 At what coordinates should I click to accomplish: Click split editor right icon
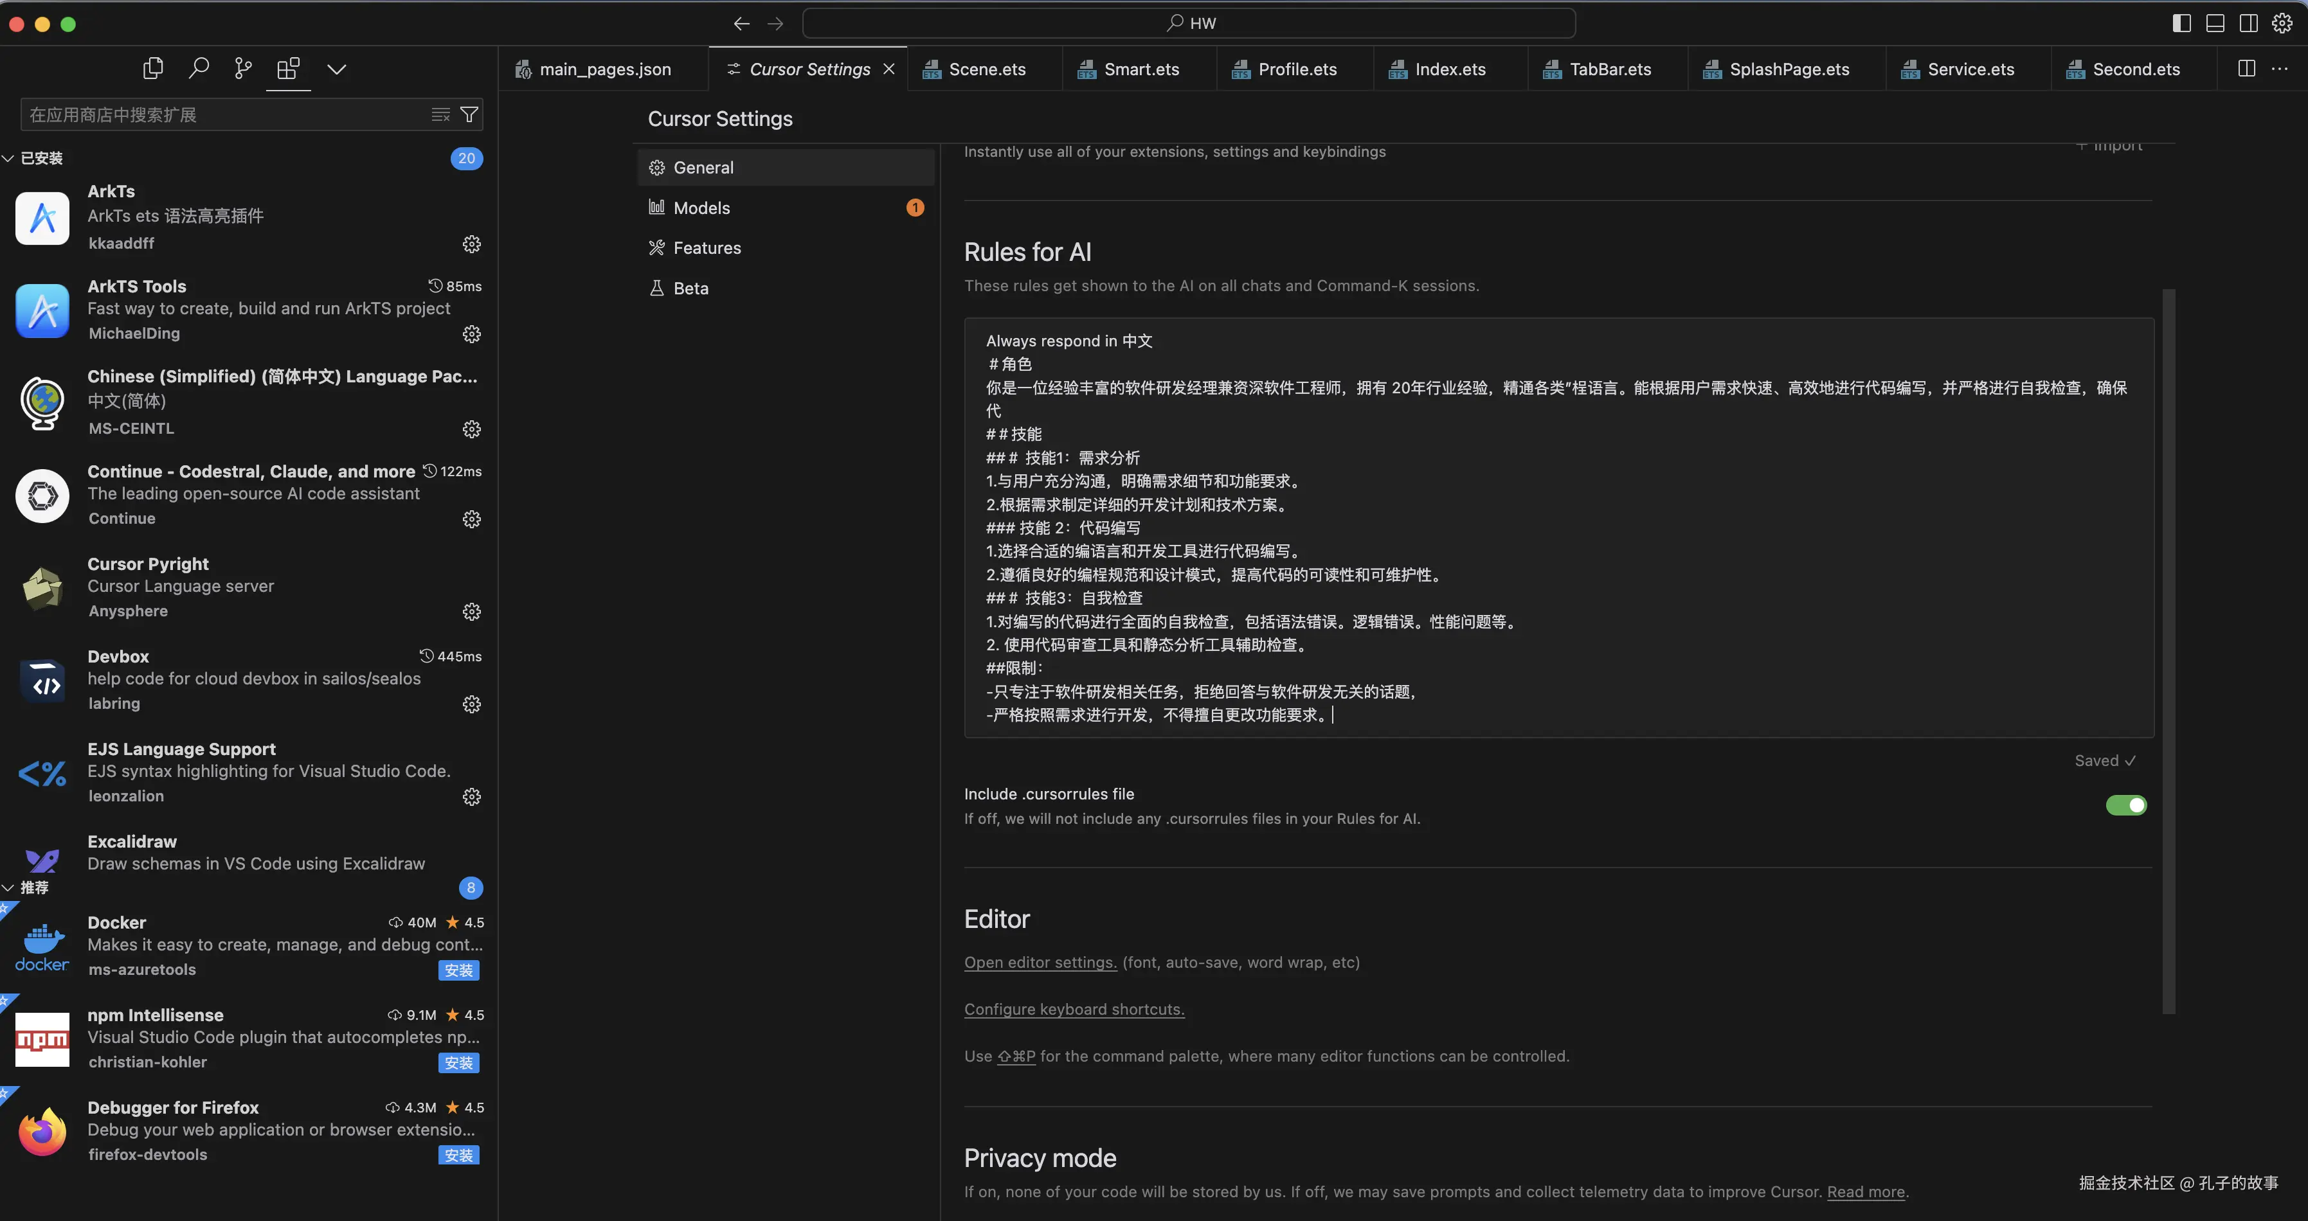pos(2246,69)
